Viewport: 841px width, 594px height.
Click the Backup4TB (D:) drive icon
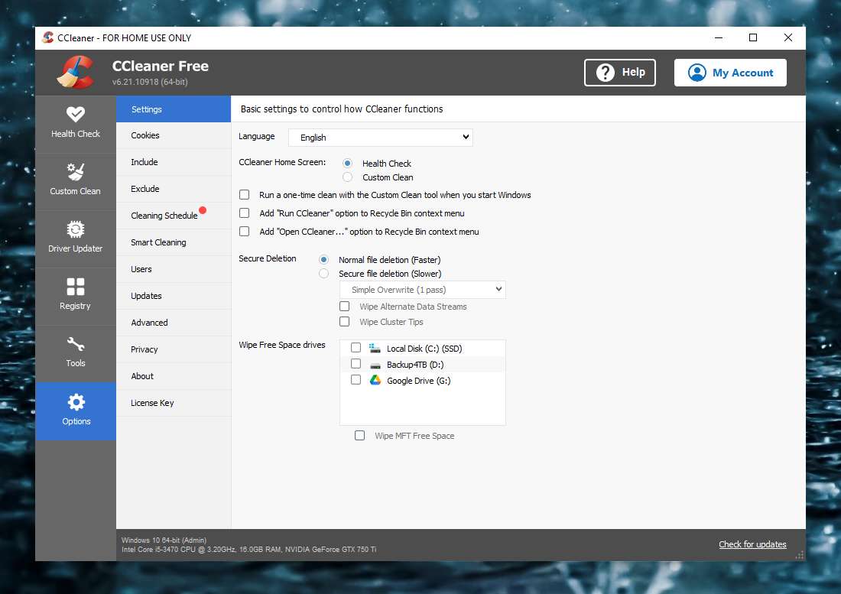[375, 365]
